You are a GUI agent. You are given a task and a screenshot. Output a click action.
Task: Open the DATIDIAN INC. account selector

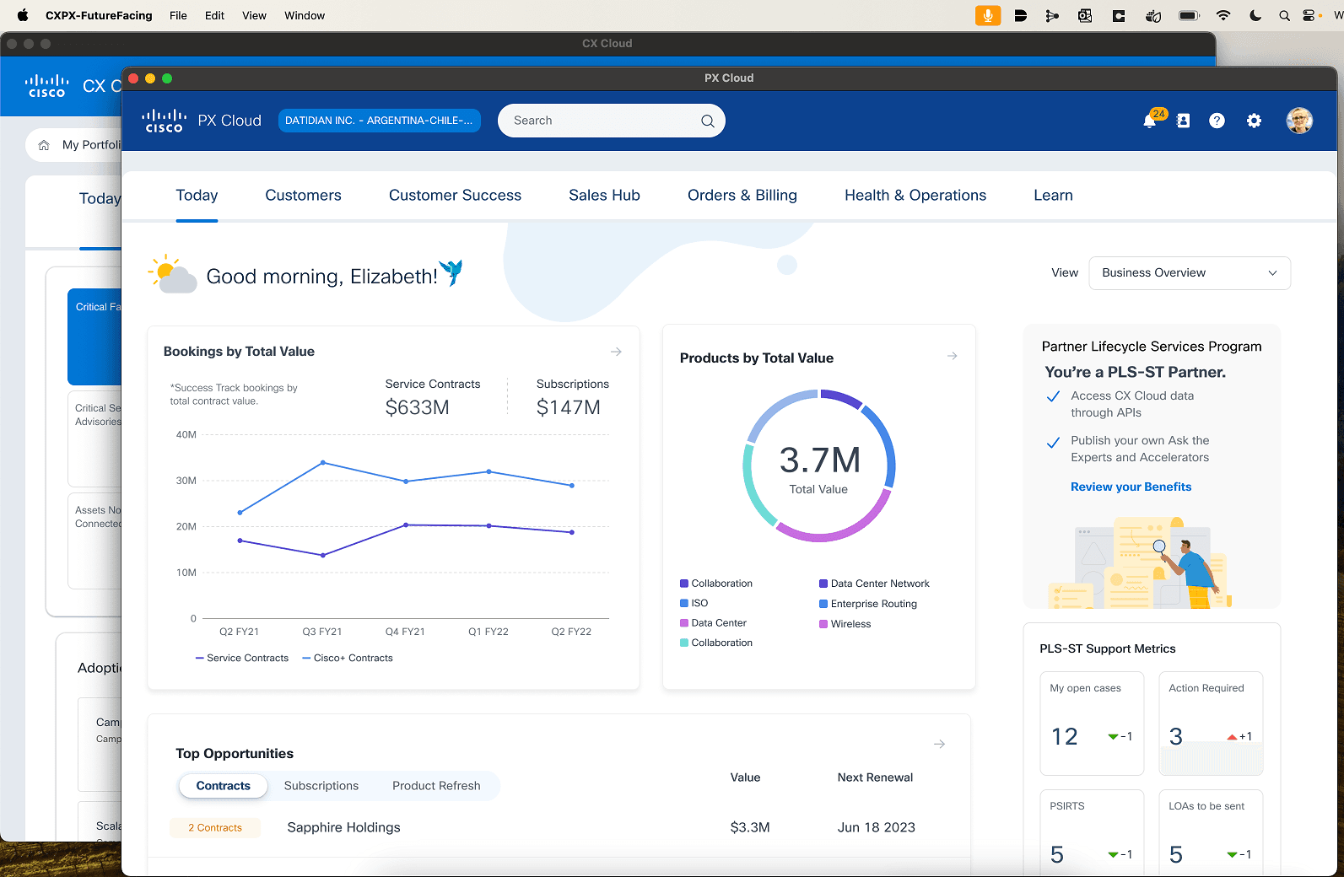click(x=379, y=121)
